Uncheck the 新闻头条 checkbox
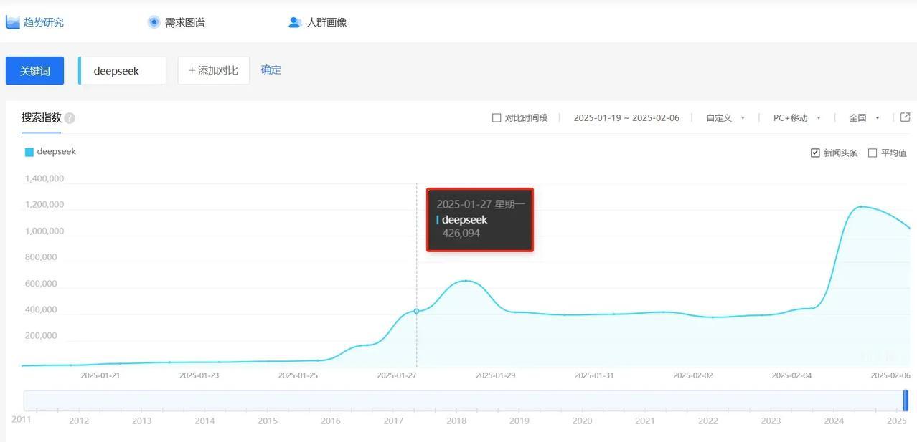 (x=815, y=152)
